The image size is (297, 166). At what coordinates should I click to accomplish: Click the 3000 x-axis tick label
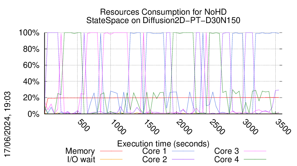coord(250,127)
